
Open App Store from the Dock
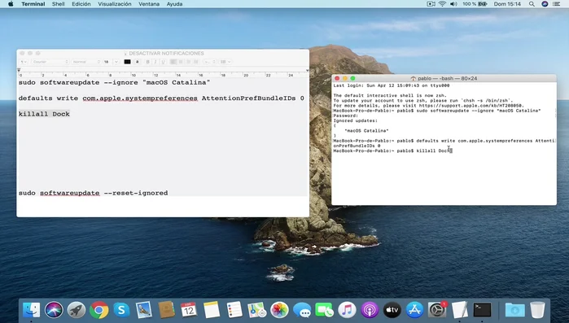414,310
